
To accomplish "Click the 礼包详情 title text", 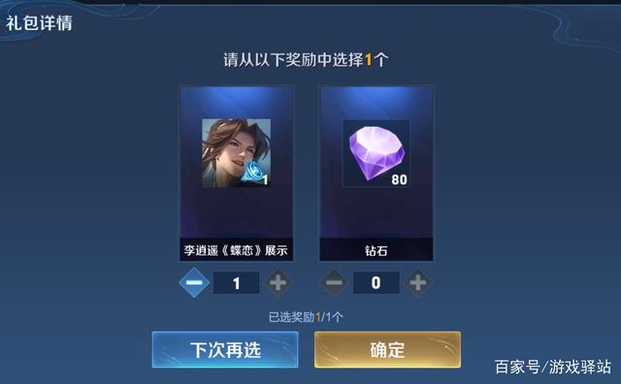I will 39,23.
